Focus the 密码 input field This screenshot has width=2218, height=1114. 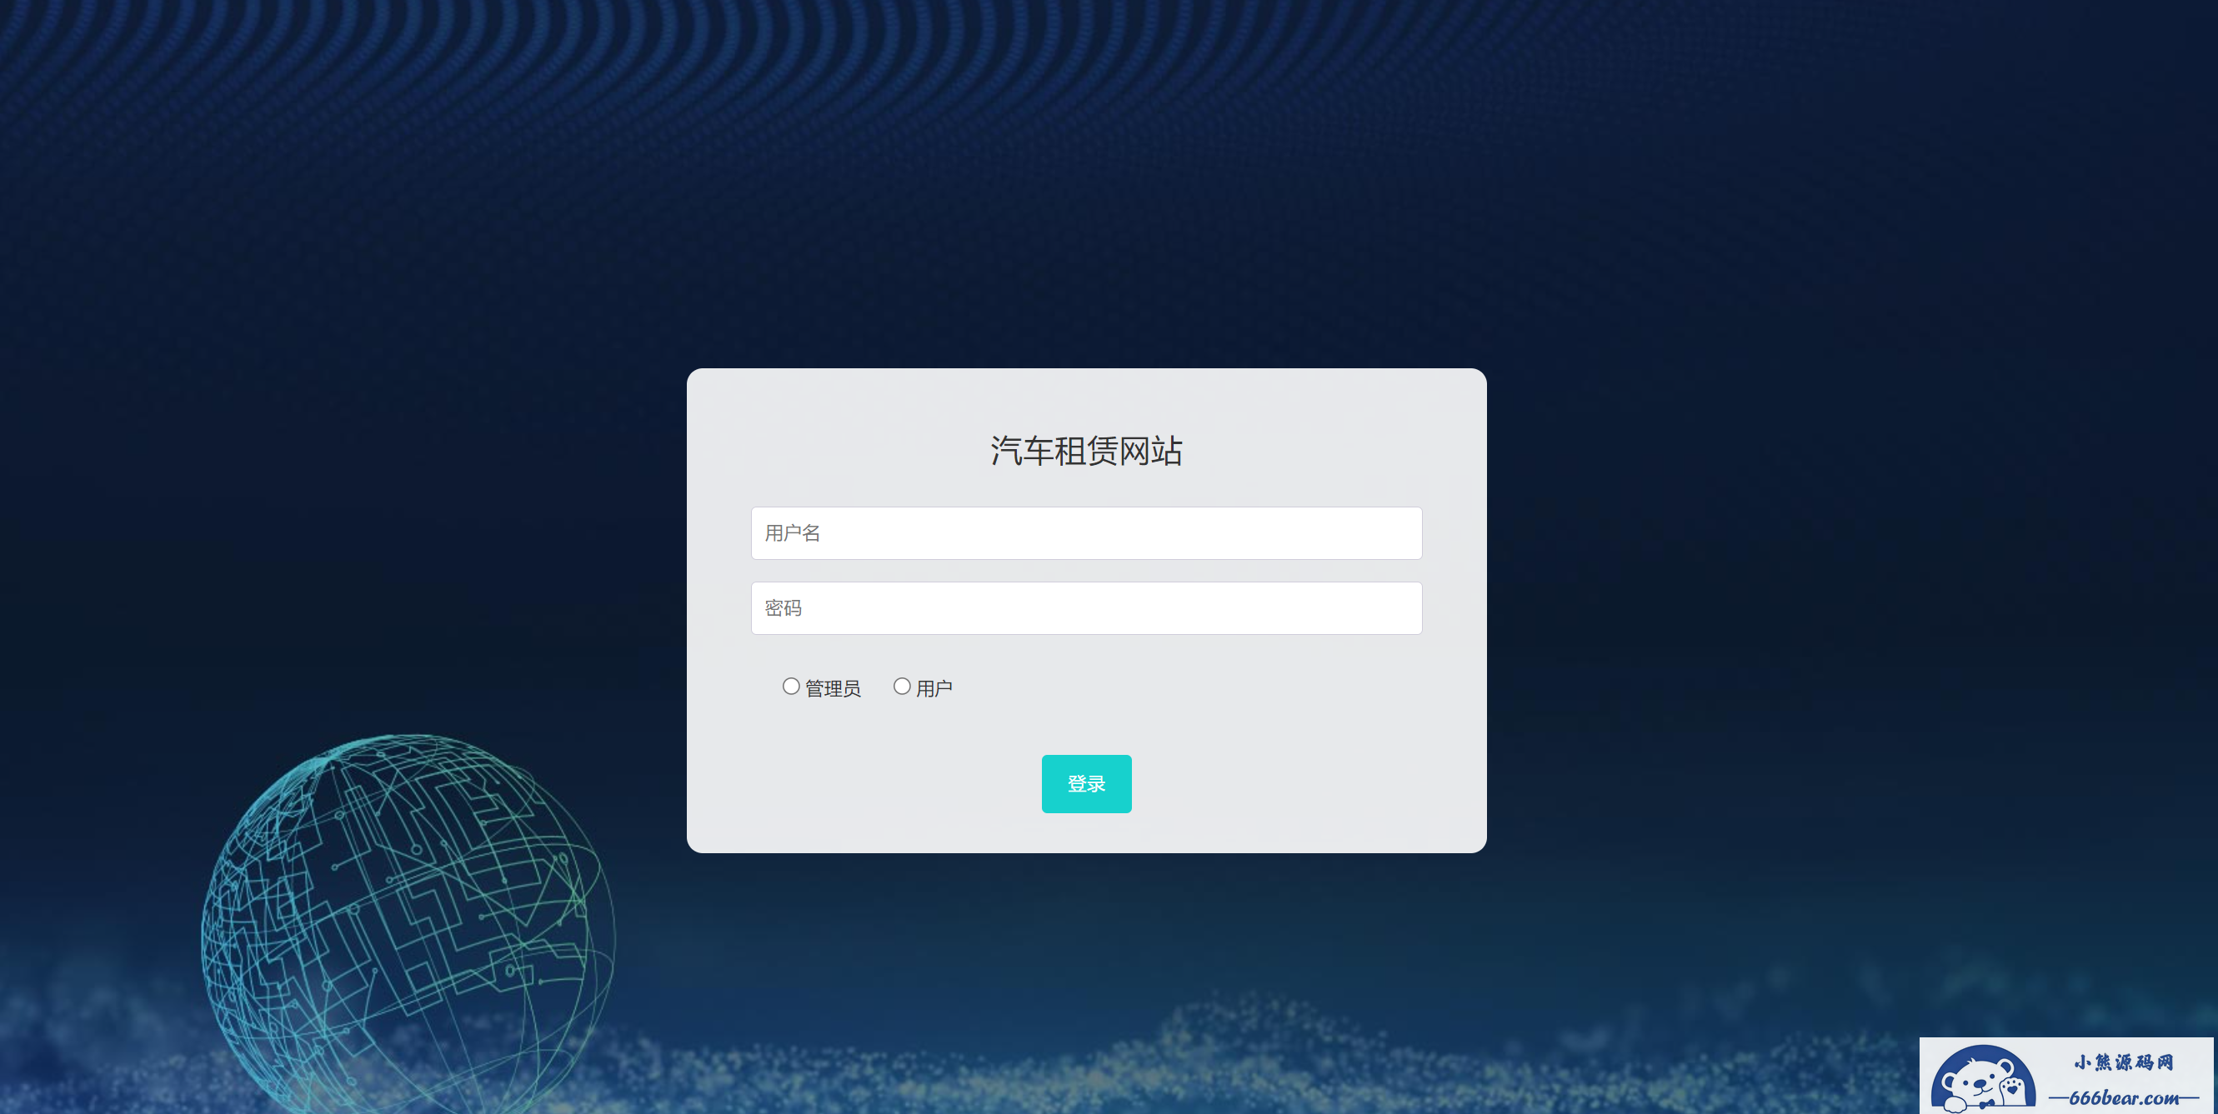pyautogui.click(x=1086, y=607)
